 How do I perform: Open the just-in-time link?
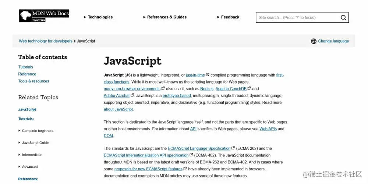tap(195, 75)
